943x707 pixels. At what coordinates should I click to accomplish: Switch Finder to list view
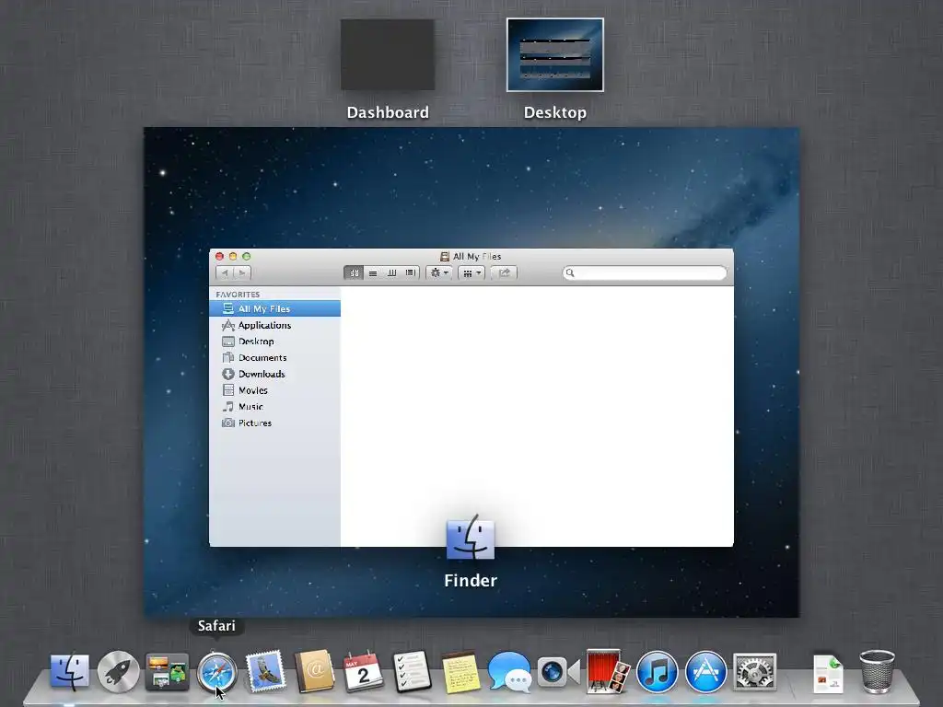pos(373,272)
